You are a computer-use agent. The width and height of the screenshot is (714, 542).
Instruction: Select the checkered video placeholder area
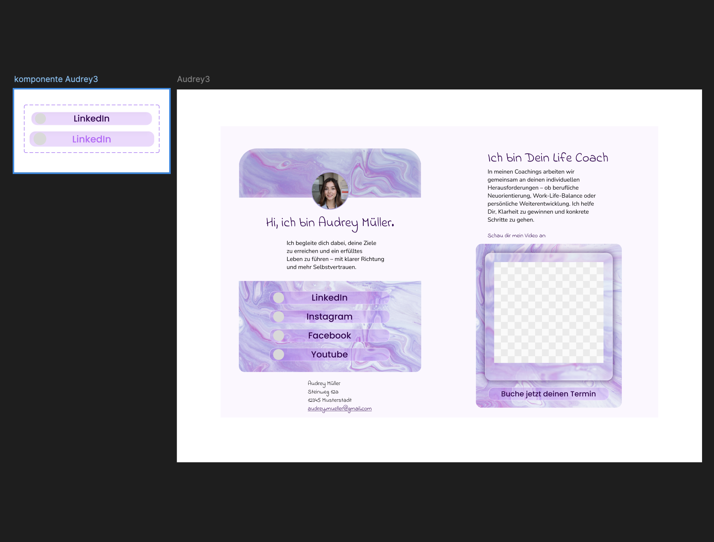click(x=549, y=312)
